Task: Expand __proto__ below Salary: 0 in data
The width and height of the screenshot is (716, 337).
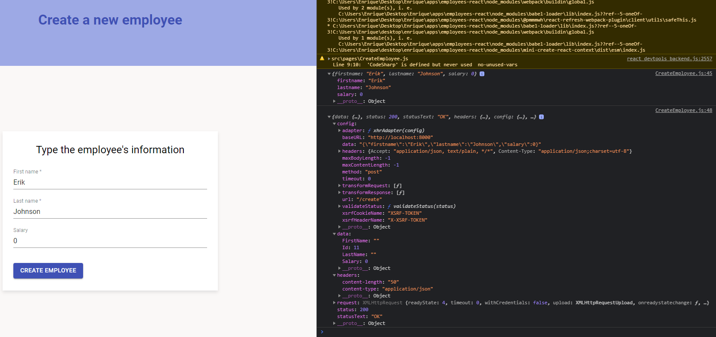Action: [x=340, y=269]
